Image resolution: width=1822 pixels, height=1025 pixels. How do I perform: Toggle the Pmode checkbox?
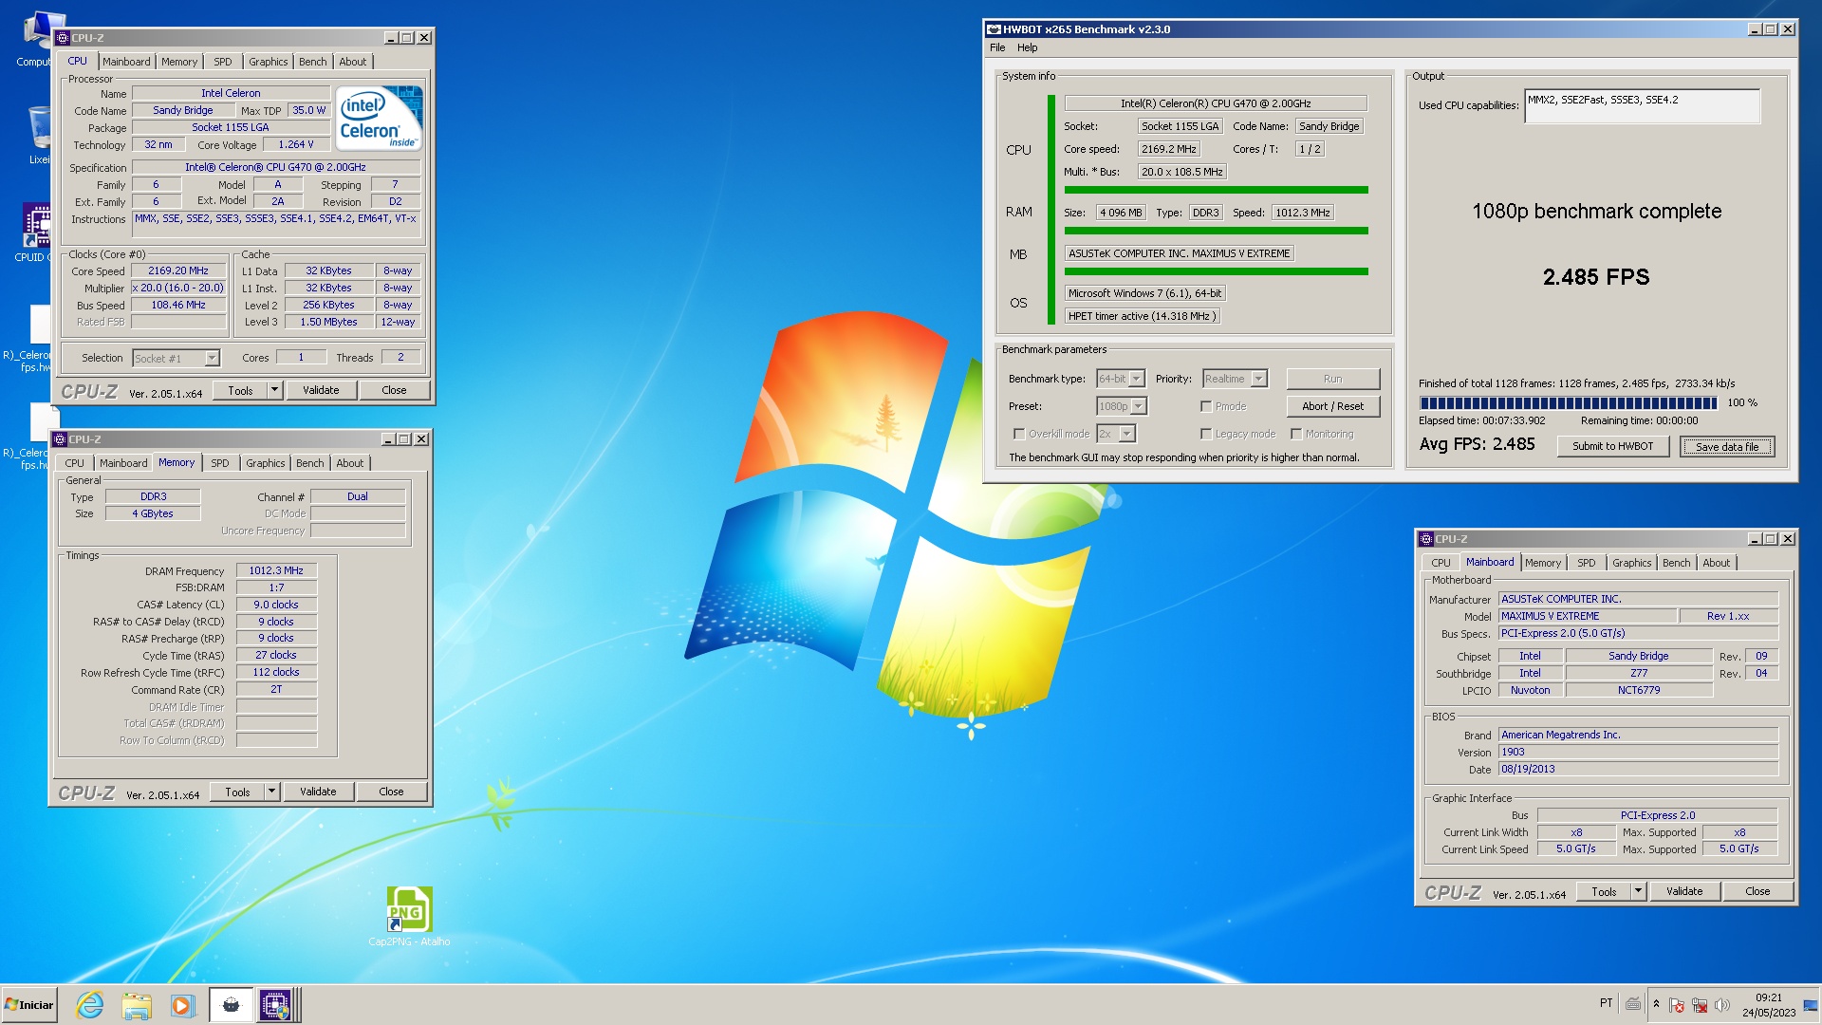click(x=1206, y=406)
